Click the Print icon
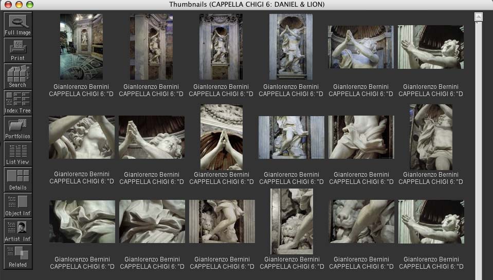493x280 pixels. tap(18, 50)
